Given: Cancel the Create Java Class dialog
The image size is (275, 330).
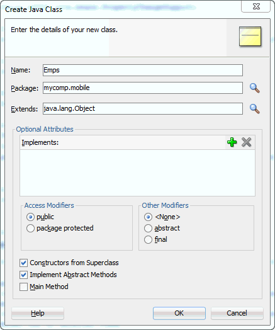Looking at the screenshot, I should (x=237, y=313).
